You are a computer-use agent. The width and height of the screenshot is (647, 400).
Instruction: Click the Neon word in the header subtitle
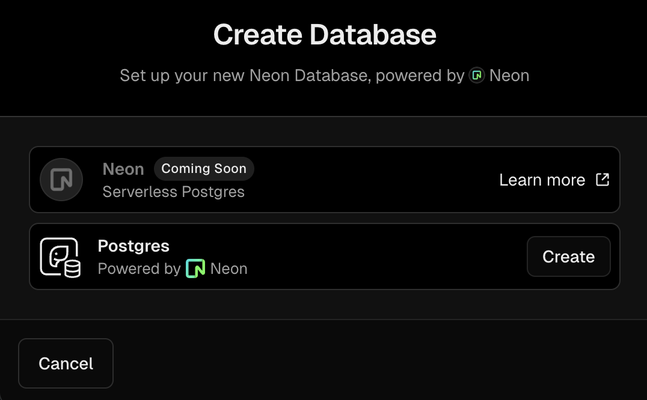coord(509,76)
